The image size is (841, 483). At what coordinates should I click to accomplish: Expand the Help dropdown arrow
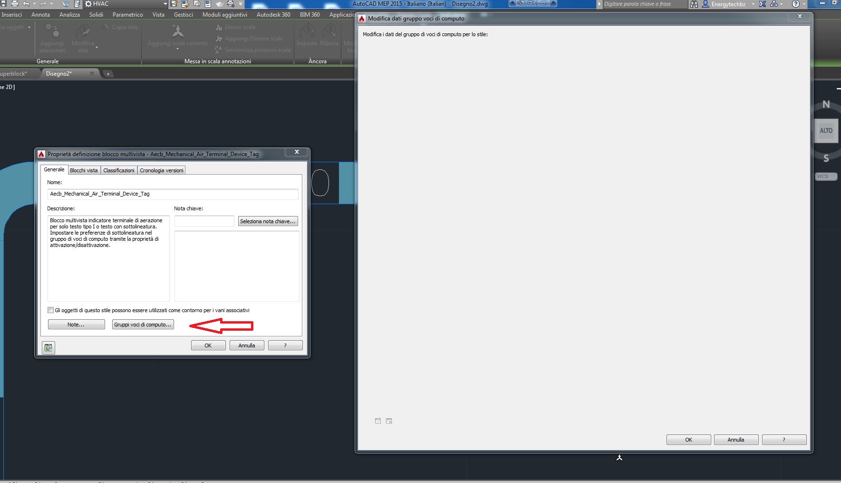click(804, 4)
